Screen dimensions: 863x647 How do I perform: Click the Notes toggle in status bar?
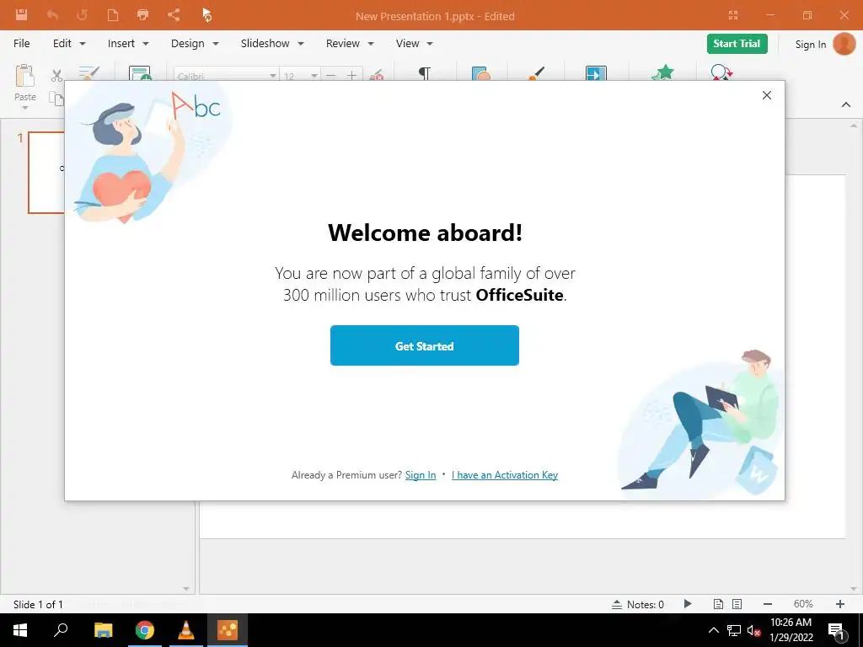coord(637,604)
